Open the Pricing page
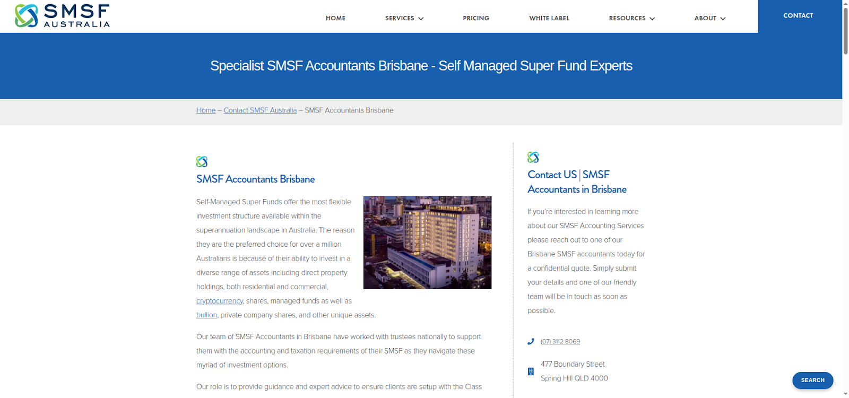Viewport: 849px width, 398px height. tap(476, 18)
